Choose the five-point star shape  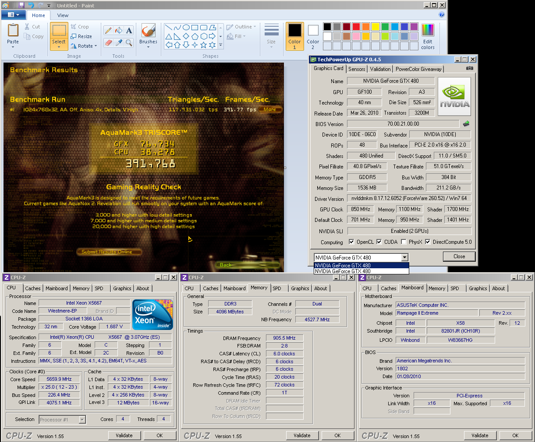tap(204, 45)
